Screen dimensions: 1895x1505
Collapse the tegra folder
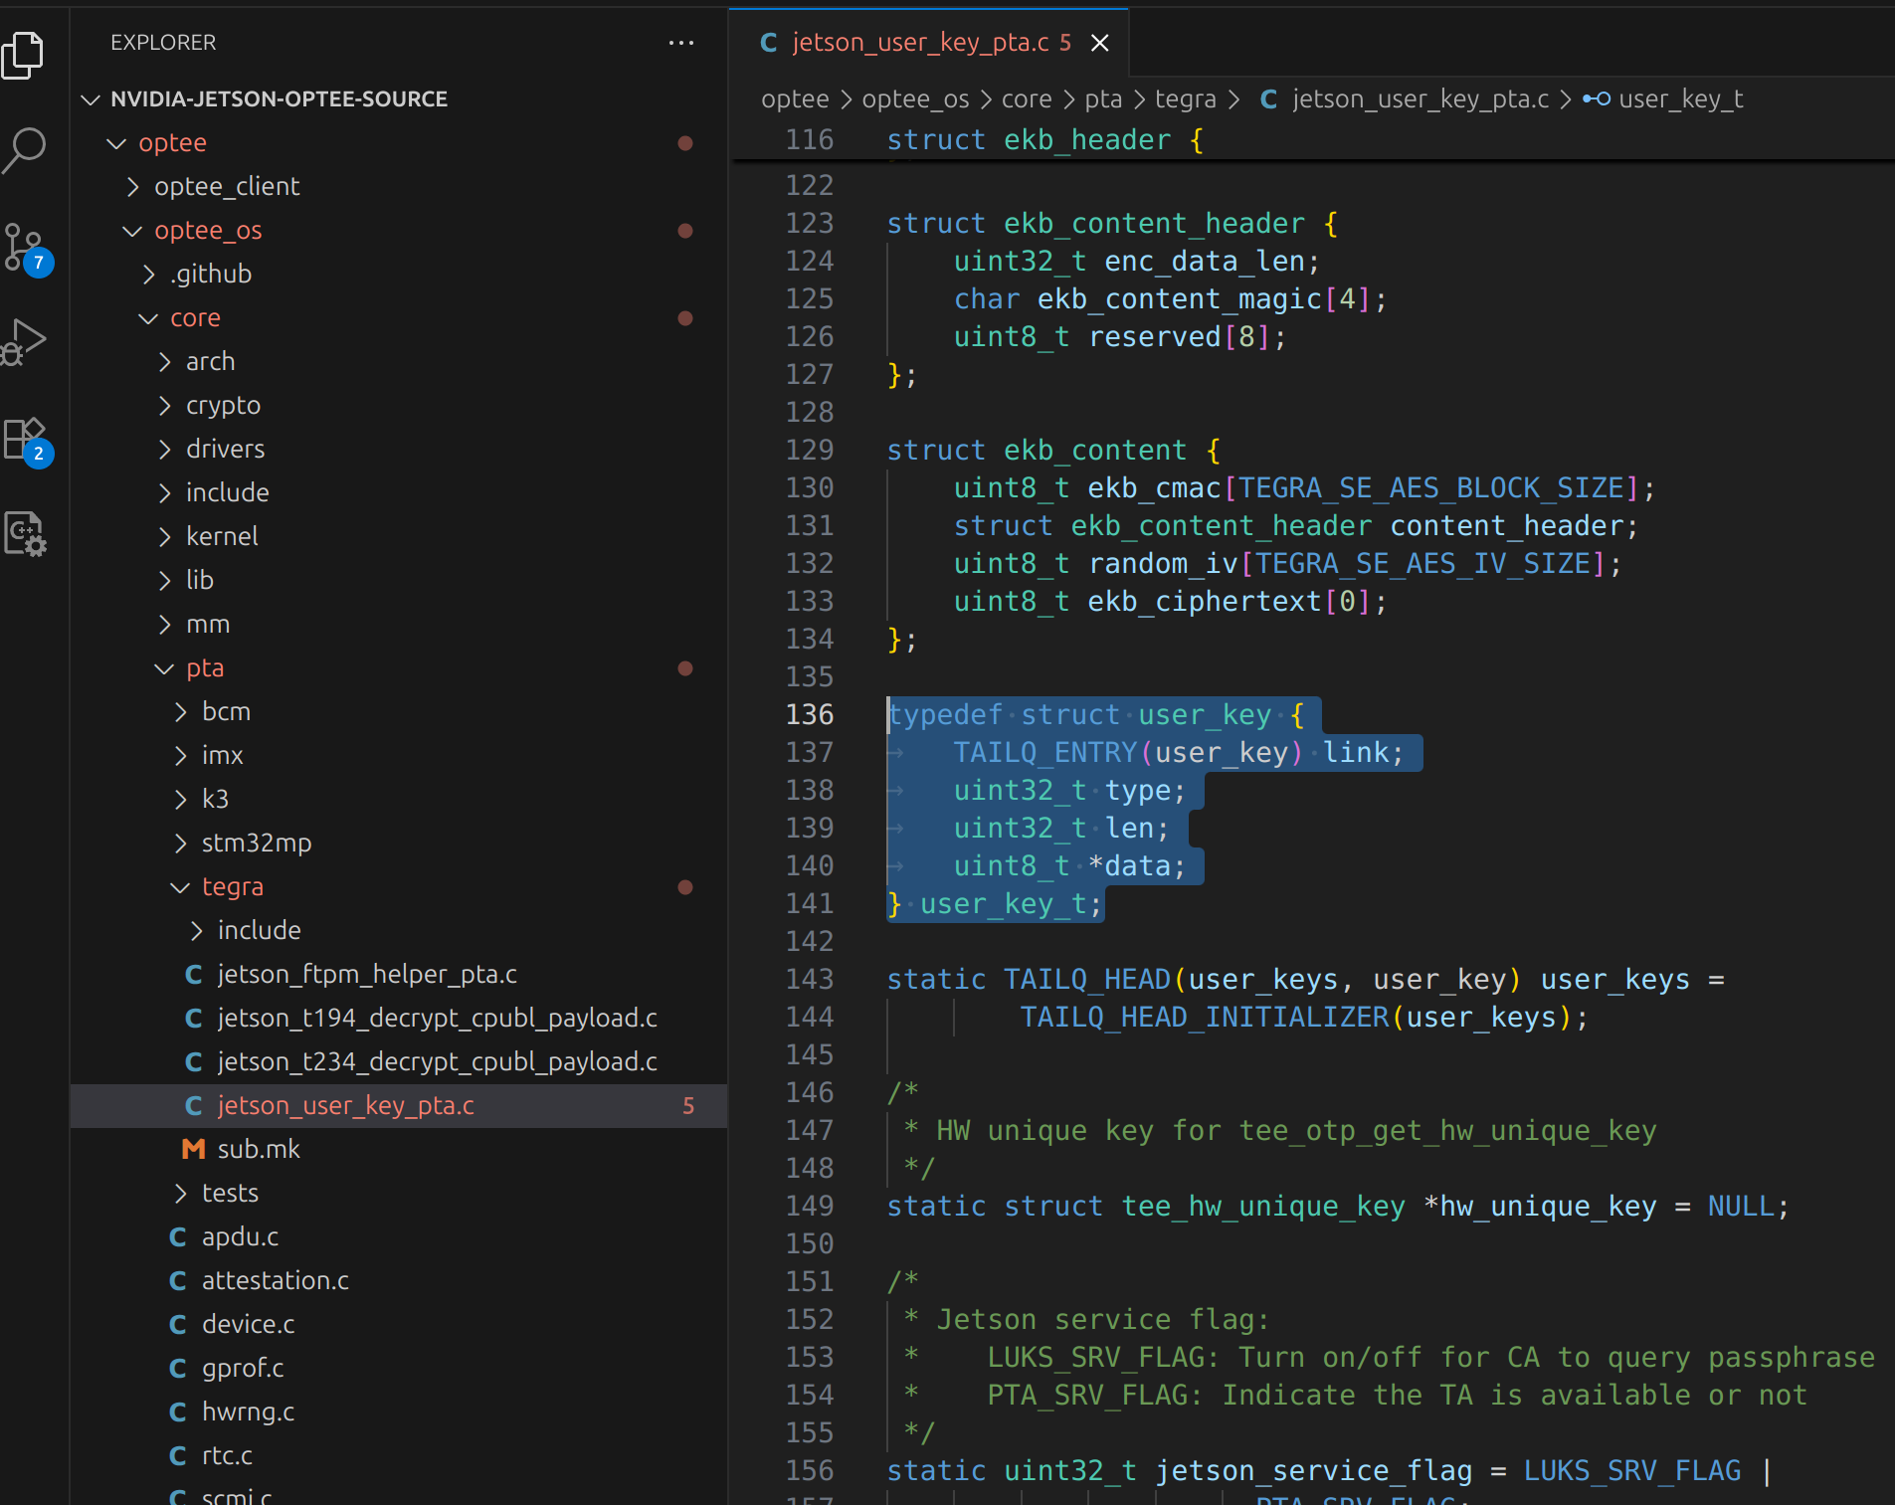coord(180,887)
